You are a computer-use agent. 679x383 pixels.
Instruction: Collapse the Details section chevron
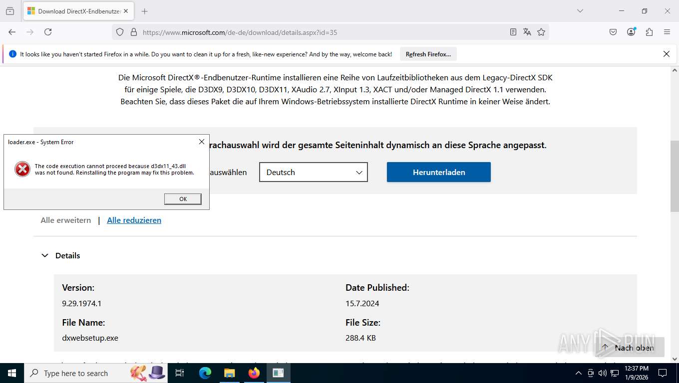pos(45,255)
